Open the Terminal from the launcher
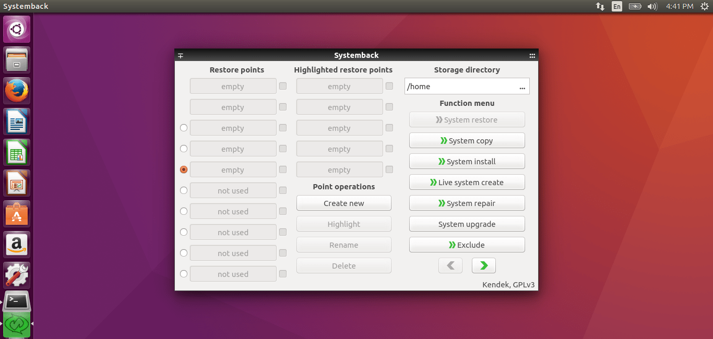 [17, 301]
